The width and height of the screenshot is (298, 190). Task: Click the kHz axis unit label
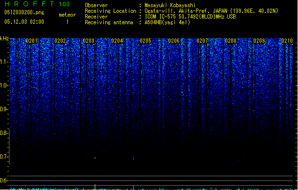pos(4,38)
